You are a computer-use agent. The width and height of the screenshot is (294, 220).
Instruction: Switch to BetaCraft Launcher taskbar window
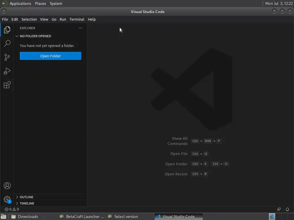82,217
